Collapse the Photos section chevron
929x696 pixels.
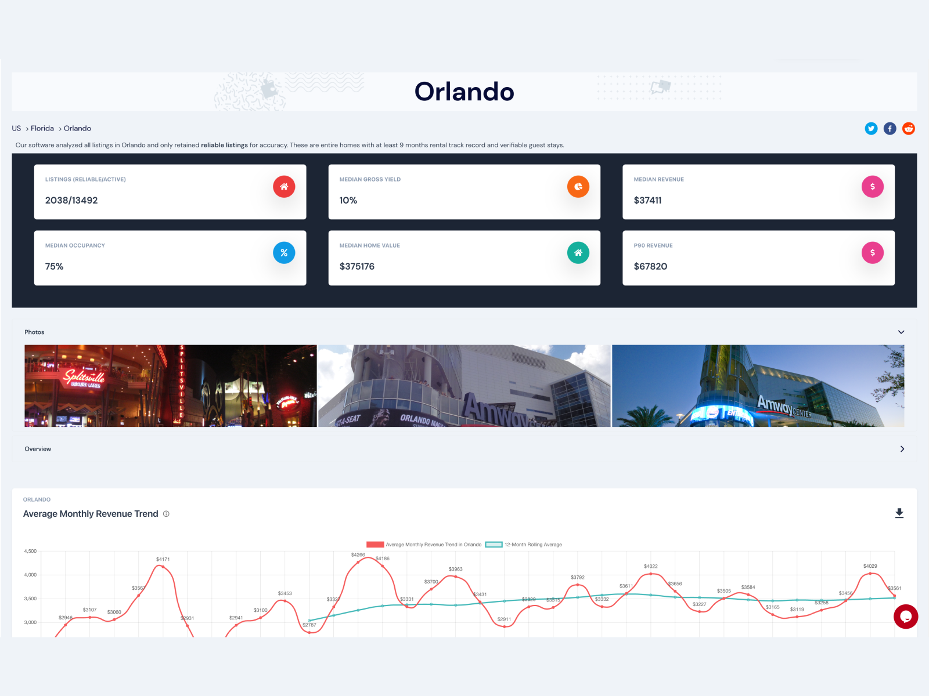point(901,332)
